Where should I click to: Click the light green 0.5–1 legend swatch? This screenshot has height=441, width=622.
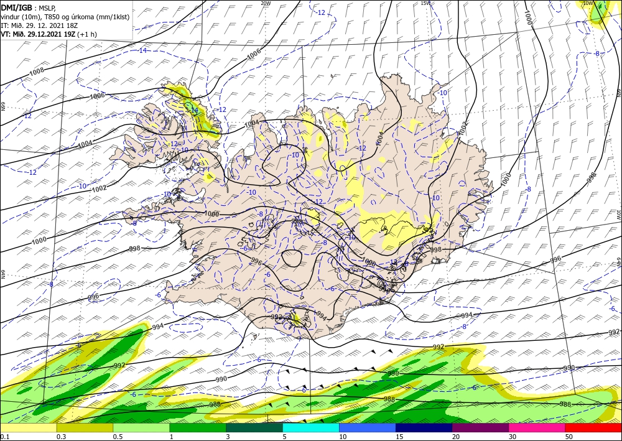141,428
